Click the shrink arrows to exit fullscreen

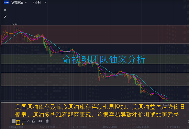coord(5,17)
